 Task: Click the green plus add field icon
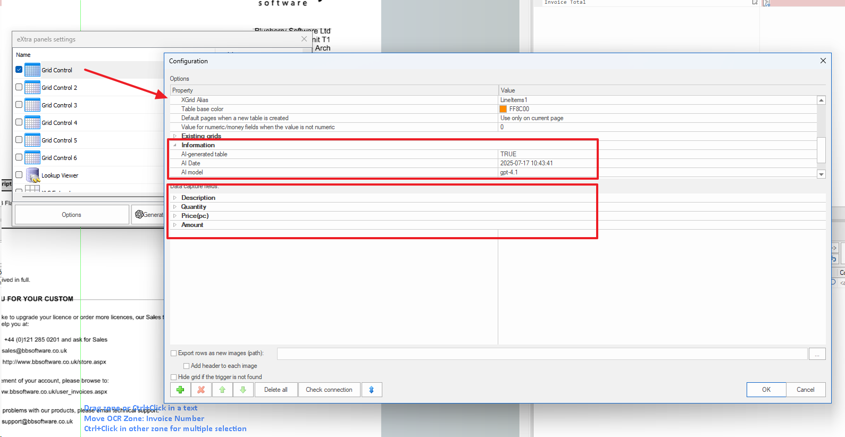(x=180, y=390)
